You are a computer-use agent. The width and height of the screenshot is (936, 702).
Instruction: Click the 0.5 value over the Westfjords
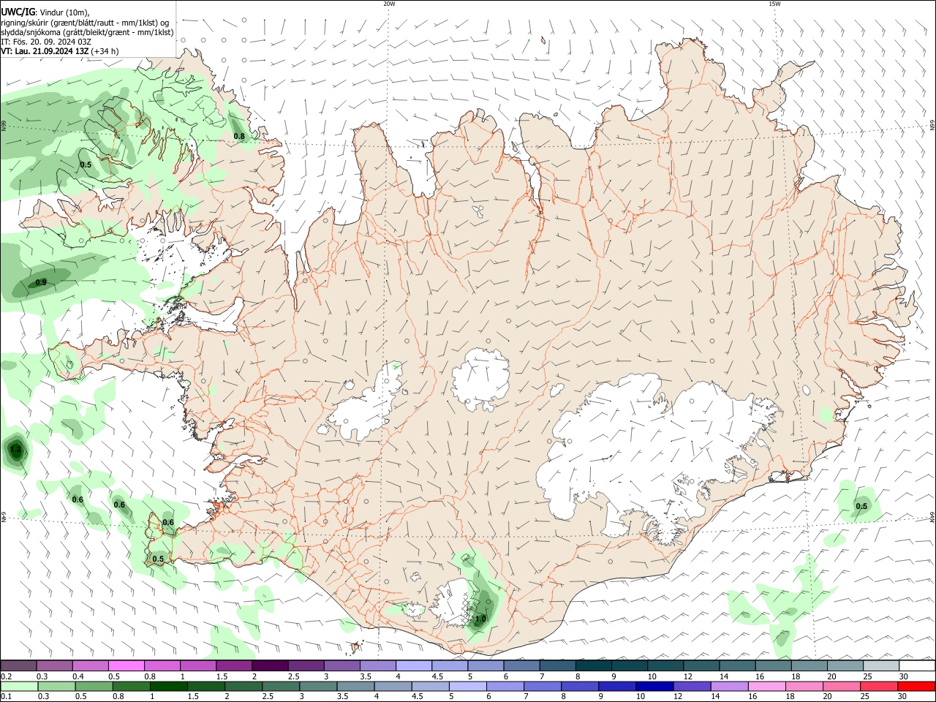pyautogui.click(x=86, y=165)
